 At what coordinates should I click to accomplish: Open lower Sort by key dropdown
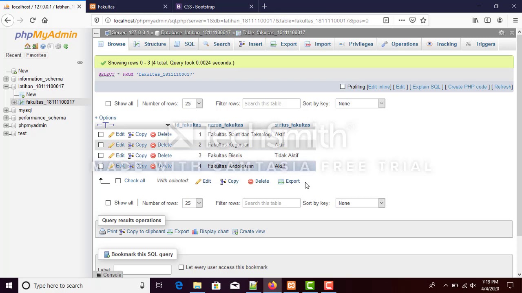point(361,203)
